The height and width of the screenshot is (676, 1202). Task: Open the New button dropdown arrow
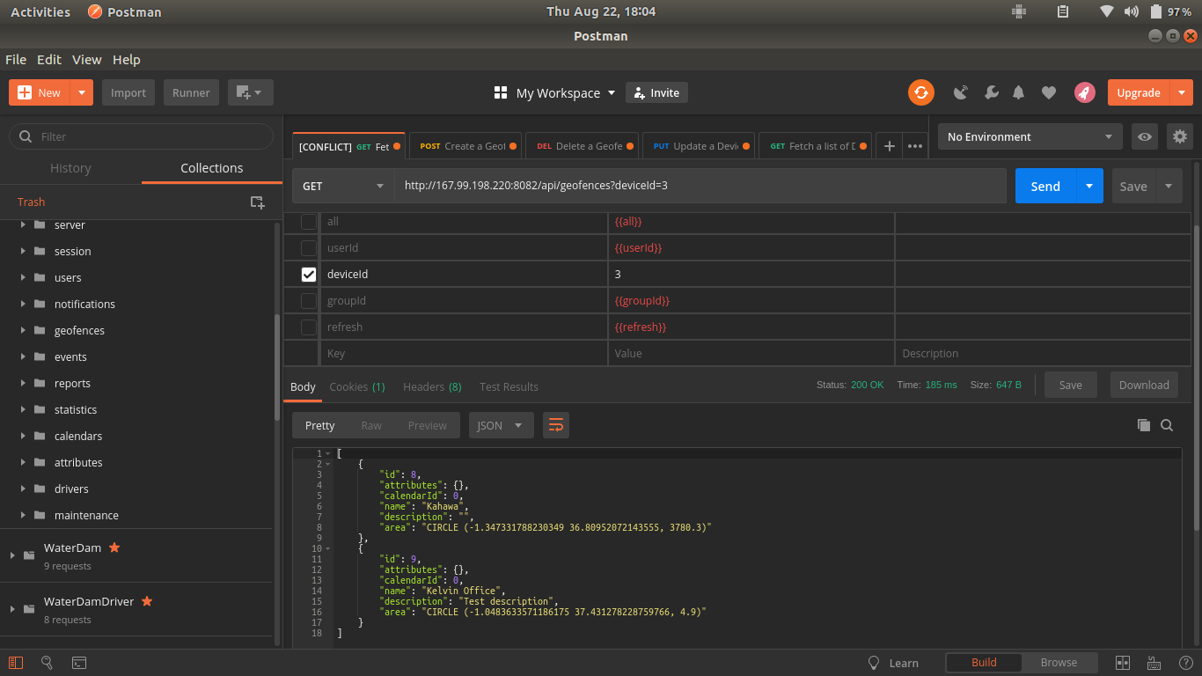click(x=82, y=92)
